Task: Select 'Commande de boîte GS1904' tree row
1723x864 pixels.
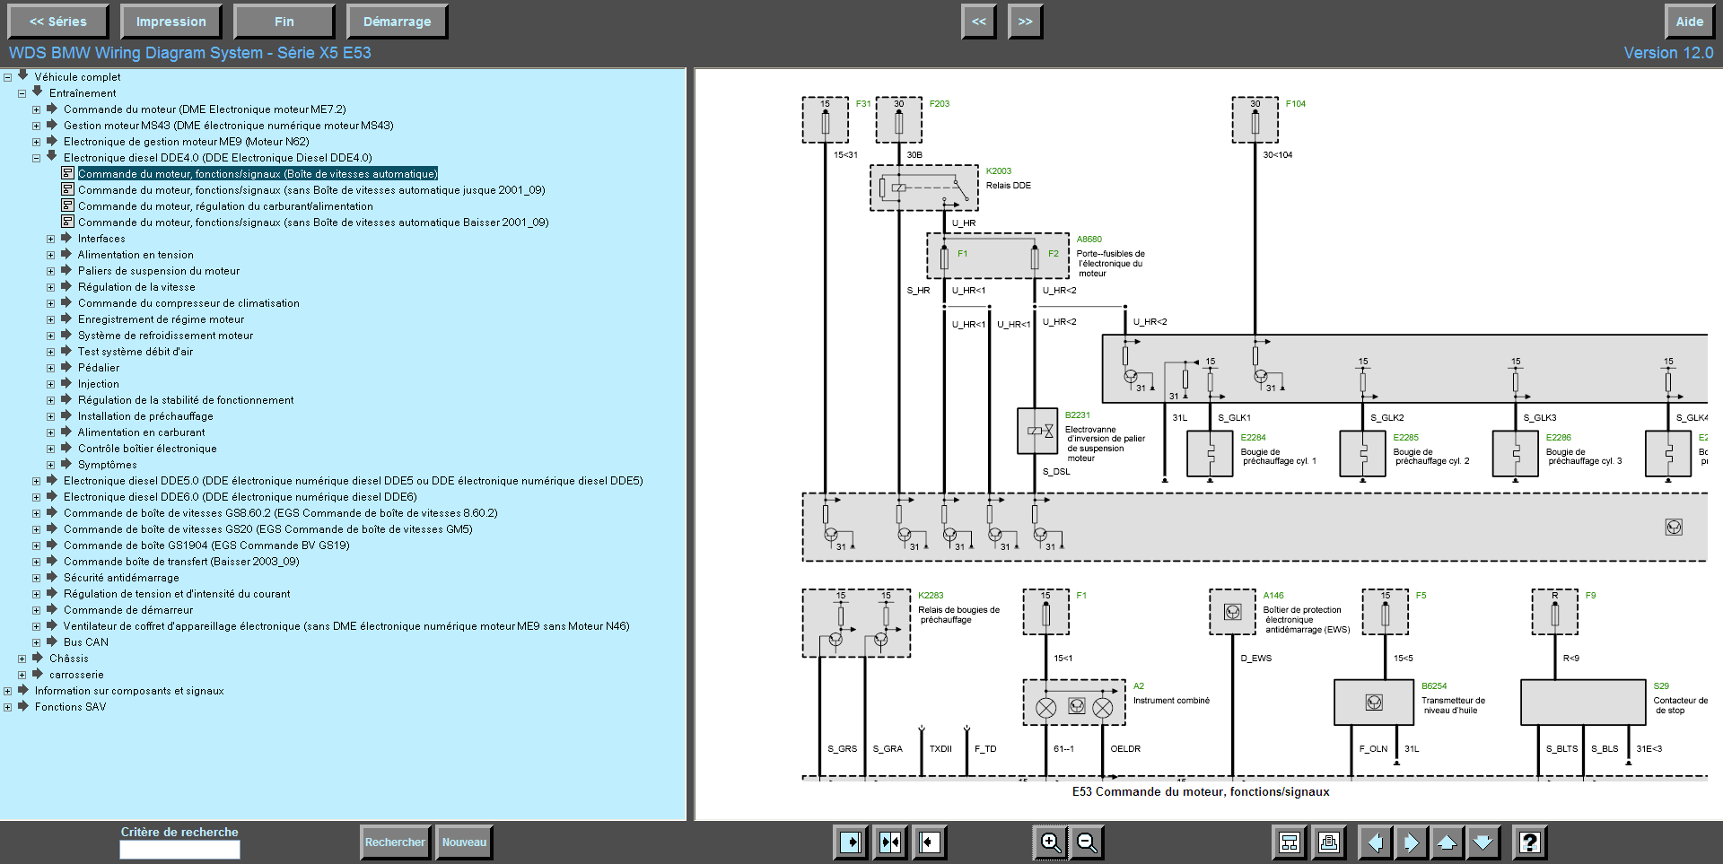Action: click(206, 545)
